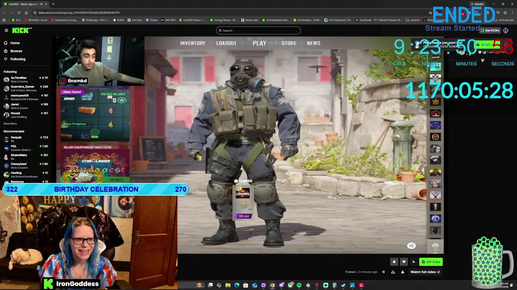517x290 pixels.
Task: Click the browser address bar
Action: pyautogui.click(x=226, y=12)
